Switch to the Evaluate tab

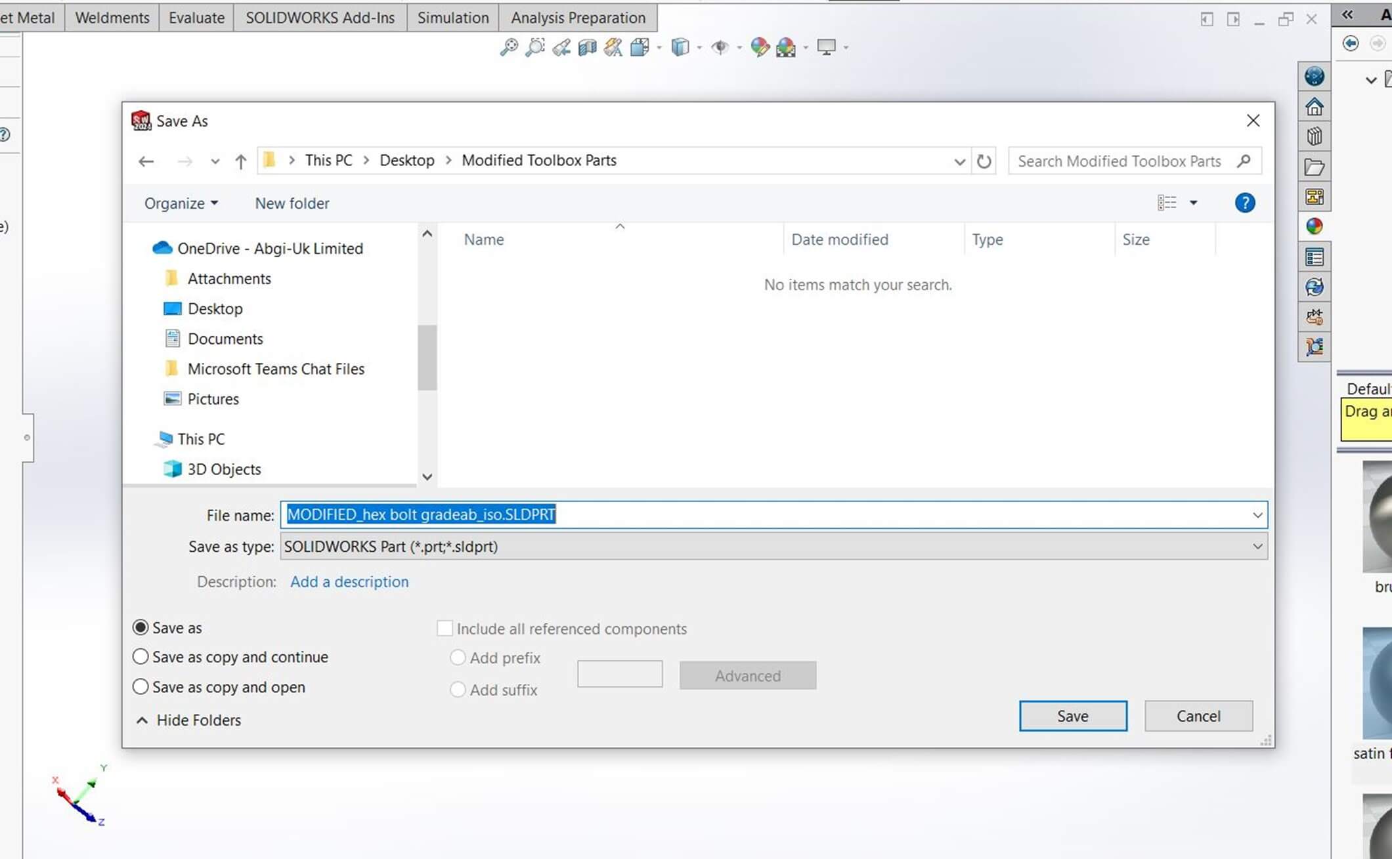click(196, 18)
